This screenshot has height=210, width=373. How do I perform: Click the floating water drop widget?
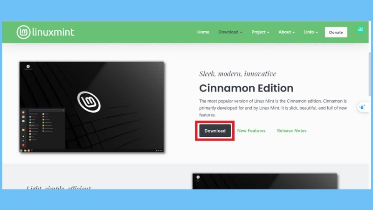tap(363, 107)
